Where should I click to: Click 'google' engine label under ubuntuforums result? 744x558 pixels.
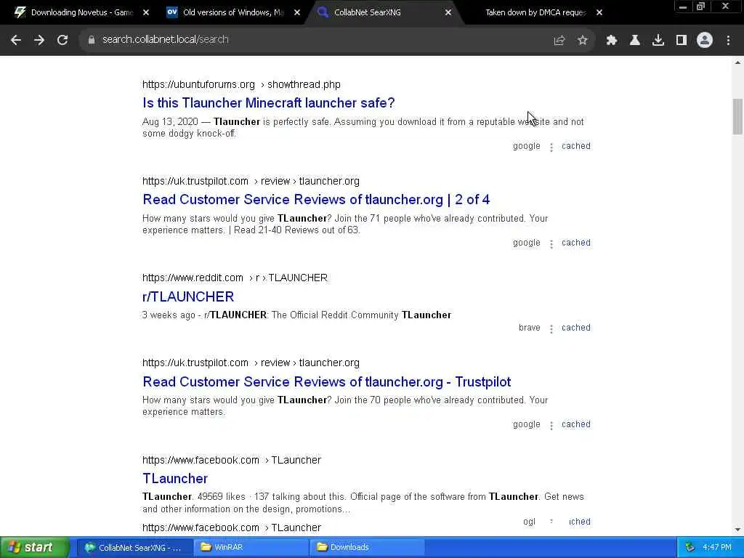coord(527,146)
